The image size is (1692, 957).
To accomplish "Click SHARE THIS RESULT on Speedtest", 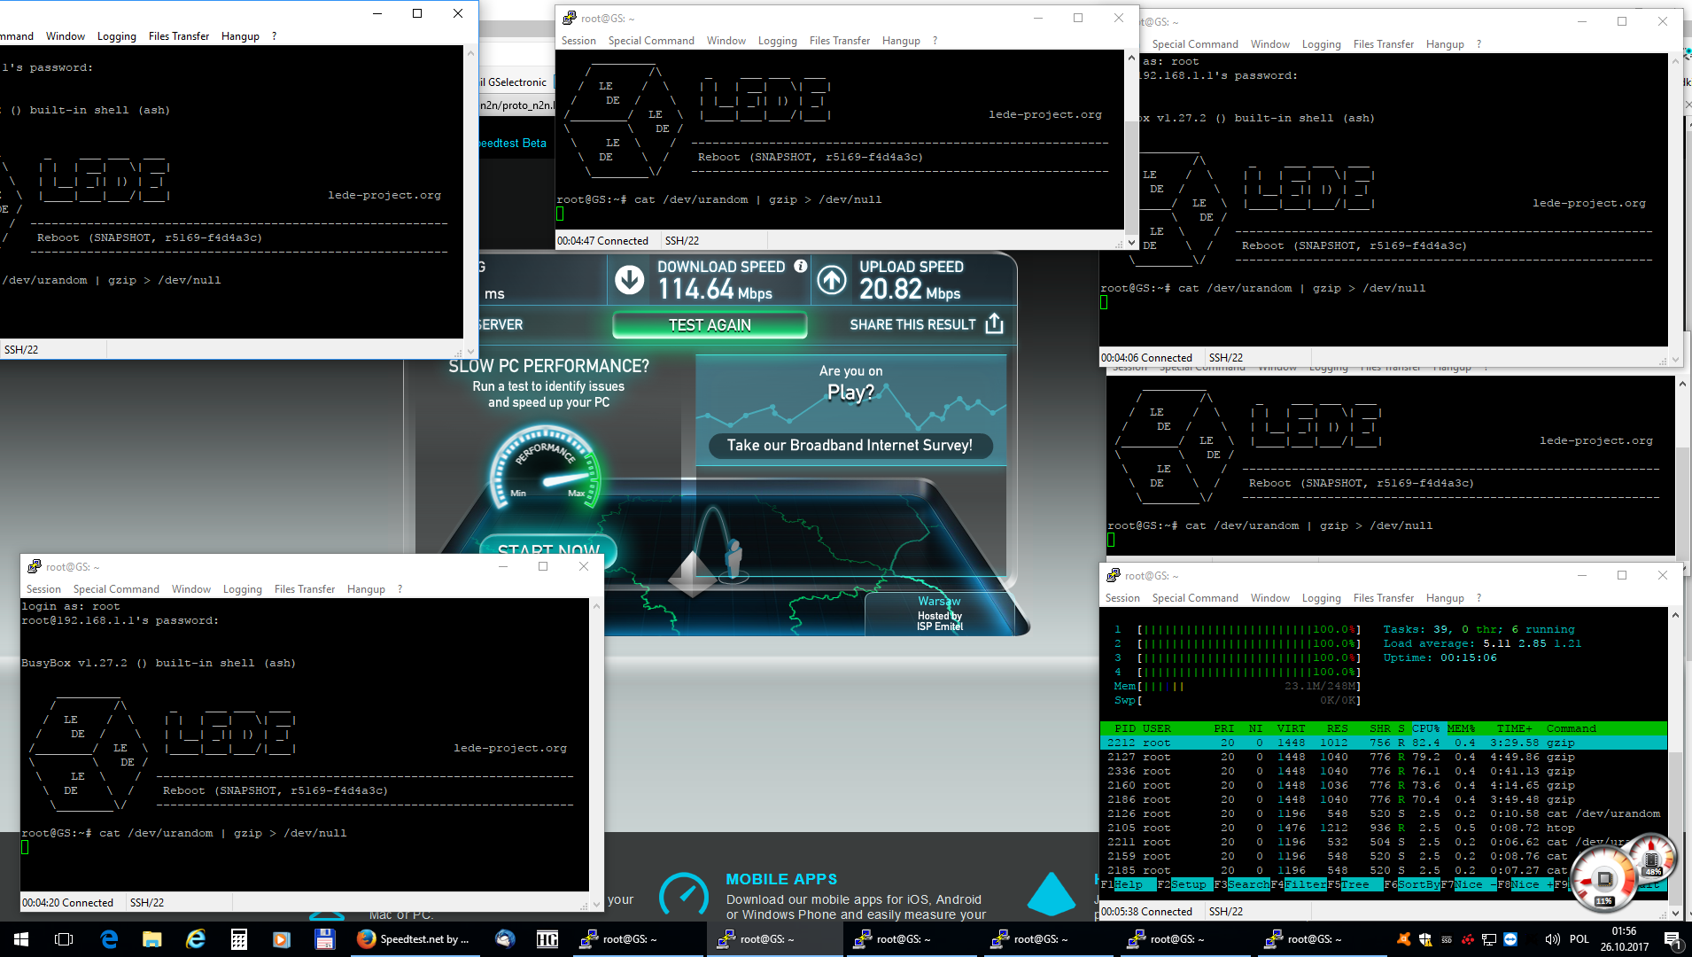I will pyautogui.click(x=912, y=325).
